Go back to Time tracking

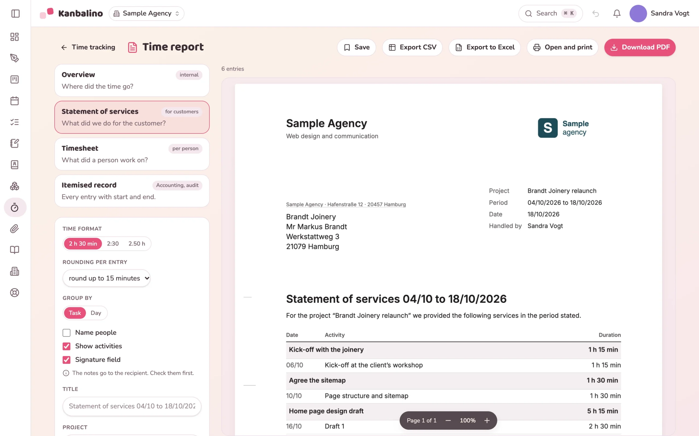tap(88, 47)
